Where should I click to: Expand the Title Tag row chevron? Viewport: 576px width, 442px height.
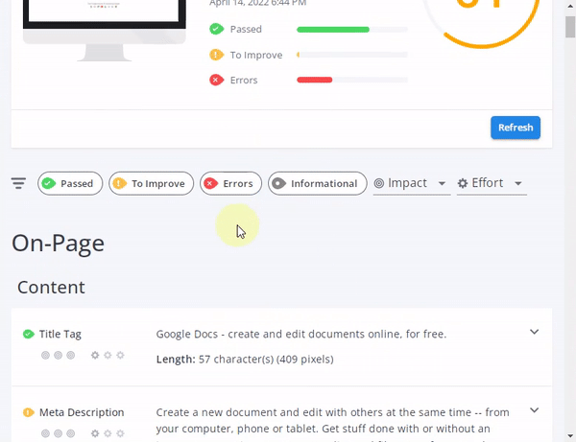(534, 332)
